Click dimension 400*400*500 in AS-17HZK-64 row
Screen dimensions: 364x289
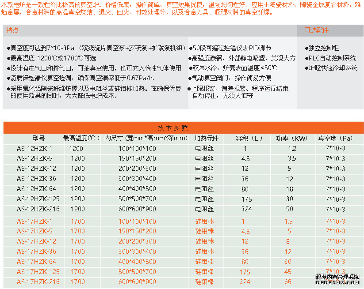click(137, 262)
